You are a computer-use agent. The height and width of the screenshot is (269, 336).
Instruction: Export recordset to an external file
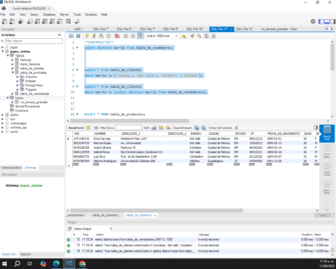point(197,128)
